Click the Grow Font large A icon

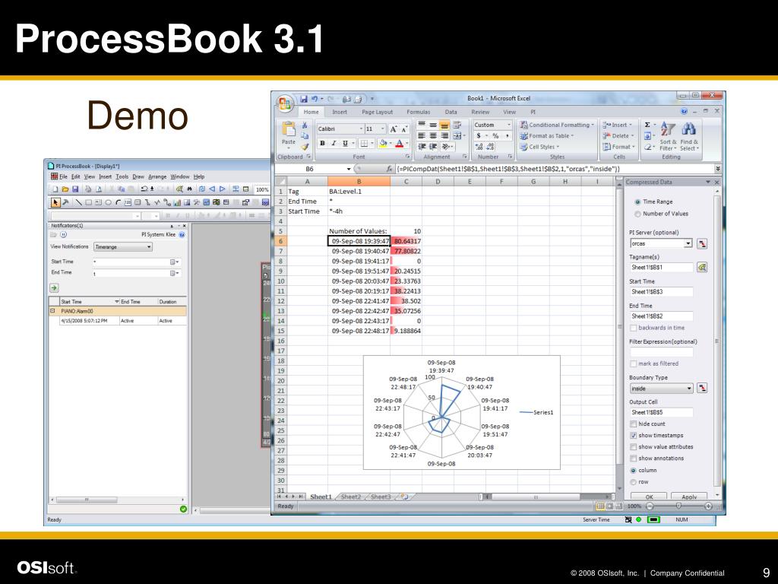pos(393,129)
